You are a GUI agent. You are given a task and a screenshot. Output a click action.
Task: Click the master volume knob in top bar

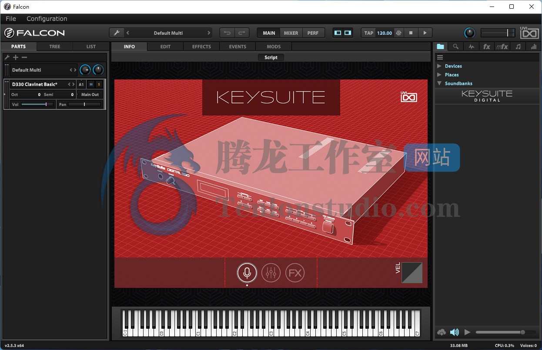[x=470, y=33]
